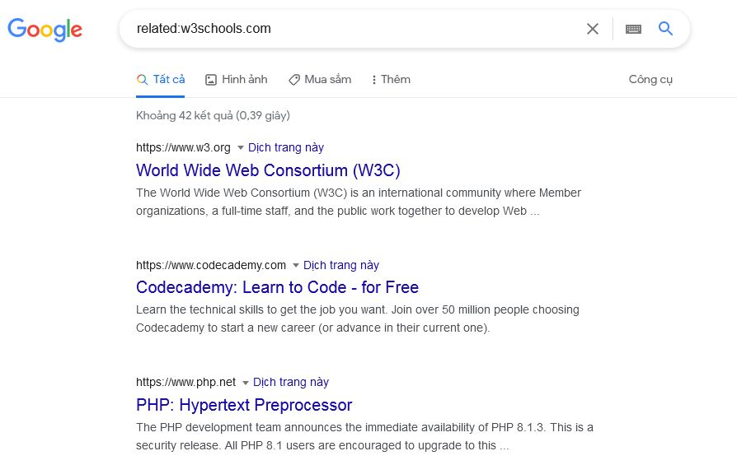
Task: Open Codecademy: Learn to Code result
Action: point(277,287)
